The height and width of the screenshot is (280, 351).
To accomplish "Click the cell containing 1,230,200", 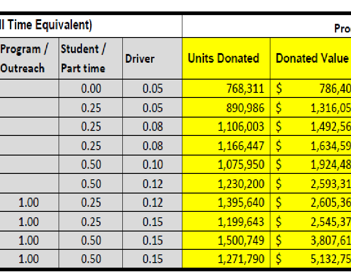I will (226, 183).
